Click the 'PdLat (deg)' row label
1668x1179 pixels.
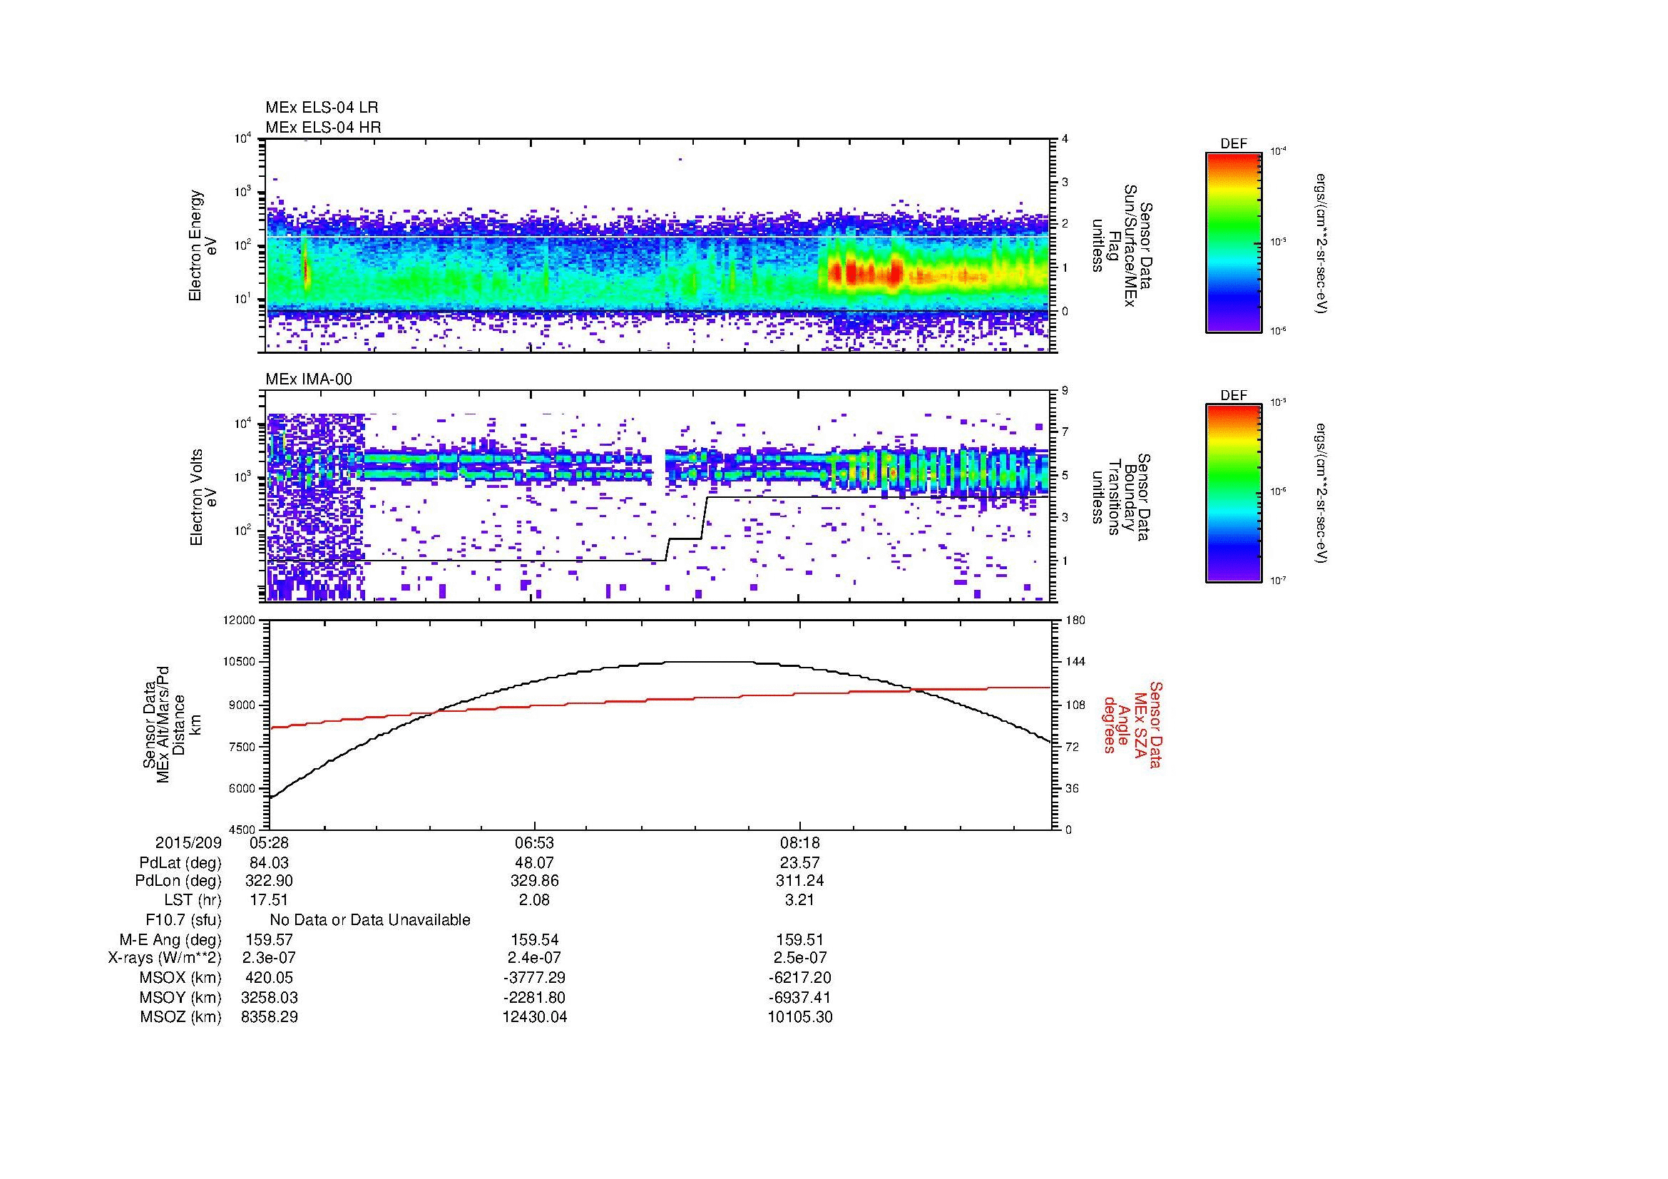[x=180, y=863]
